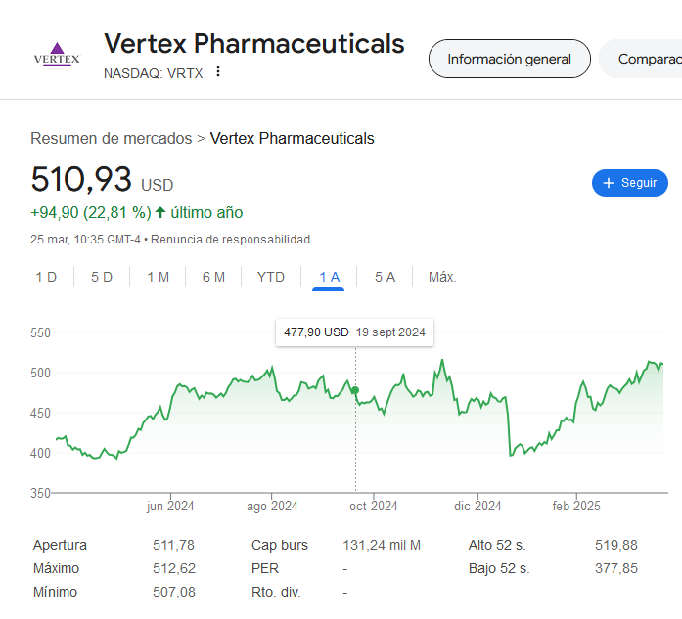682x619 pixels.
Task: Follow stock with the Seguir button
Action: click(x=630, y=183)
